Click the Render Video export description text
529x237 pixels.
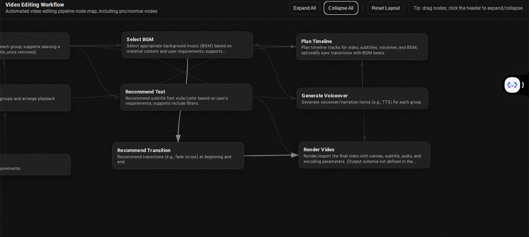tap(362, 159)
